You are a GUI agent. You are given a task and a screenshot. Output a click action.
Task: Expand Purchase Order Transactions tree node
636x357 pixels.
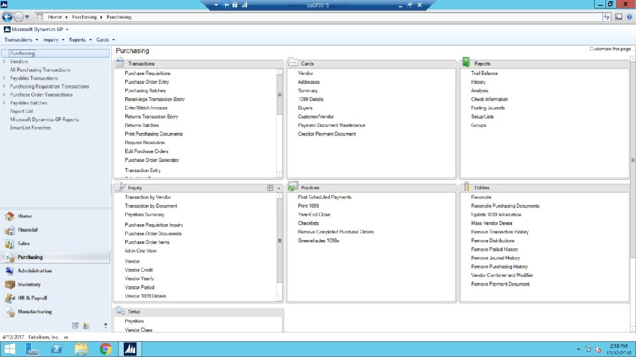click(x=5, y=95)
